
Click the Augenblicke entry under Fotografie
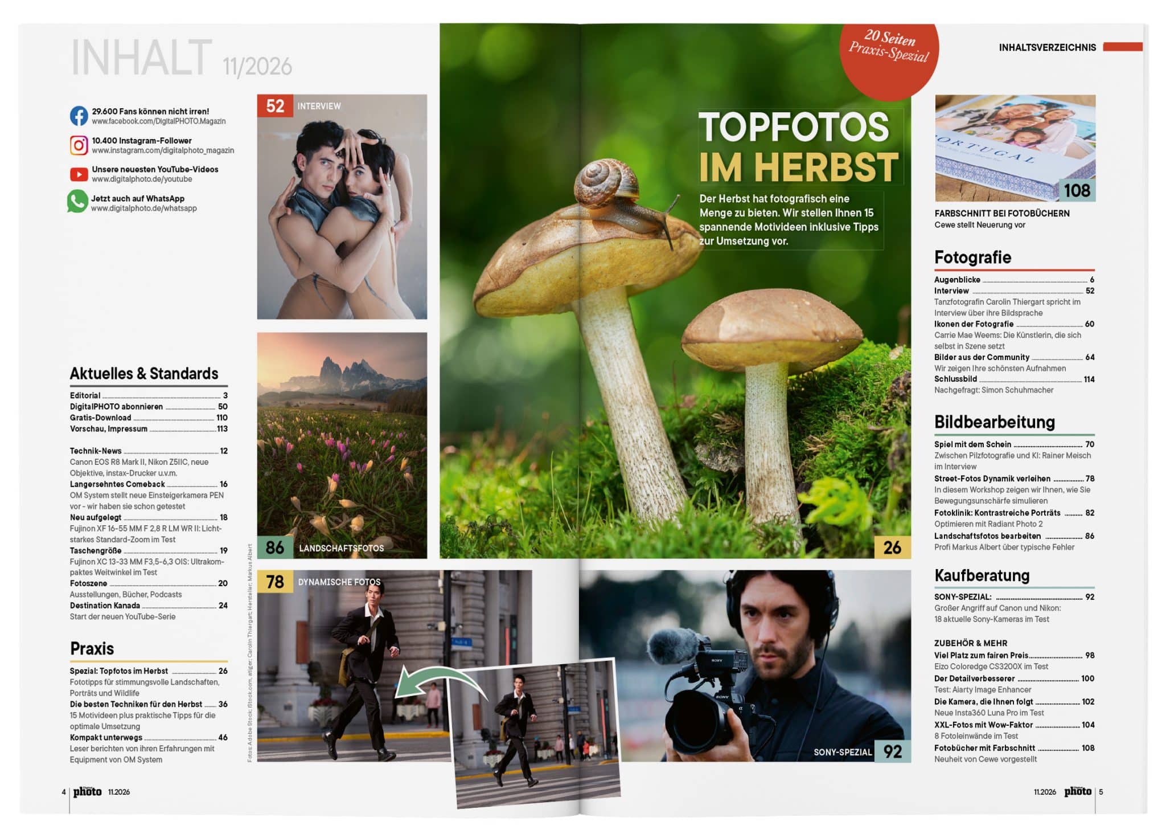[x=1014, y=280]
